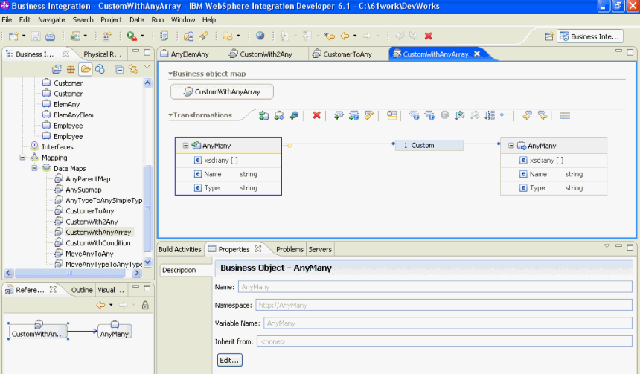Click the navigation tree scroll down arrow
The image size is (640, 374).
pyautogui.click(x=147, y=262)
